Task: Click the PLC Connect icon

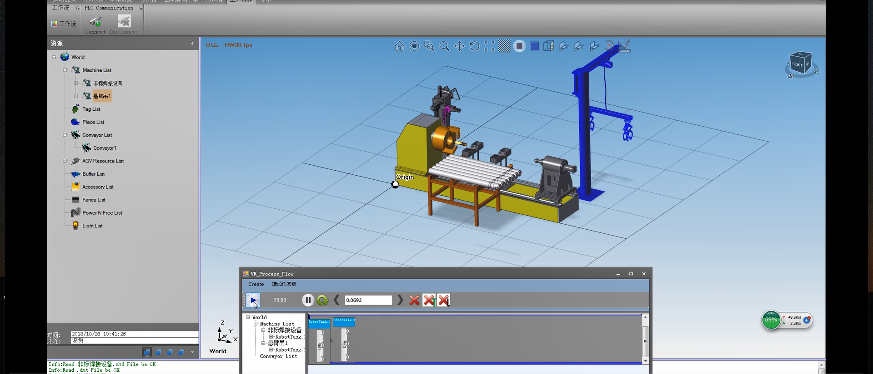Action: point(95,22)
